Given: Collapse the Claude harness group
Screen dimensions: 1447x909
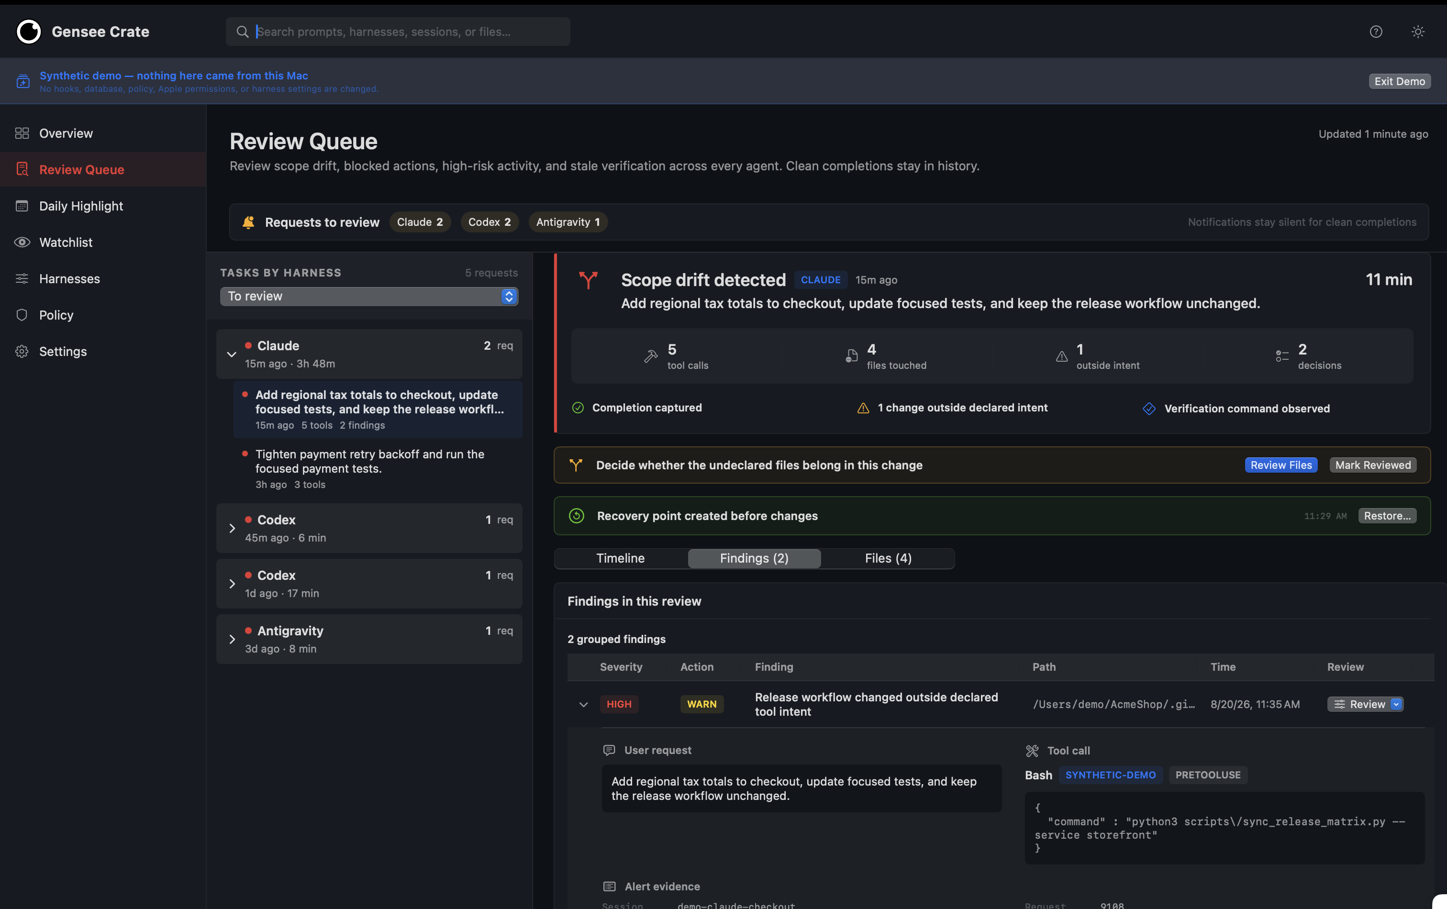Looking at the screenshot, I should click(231, 354).
